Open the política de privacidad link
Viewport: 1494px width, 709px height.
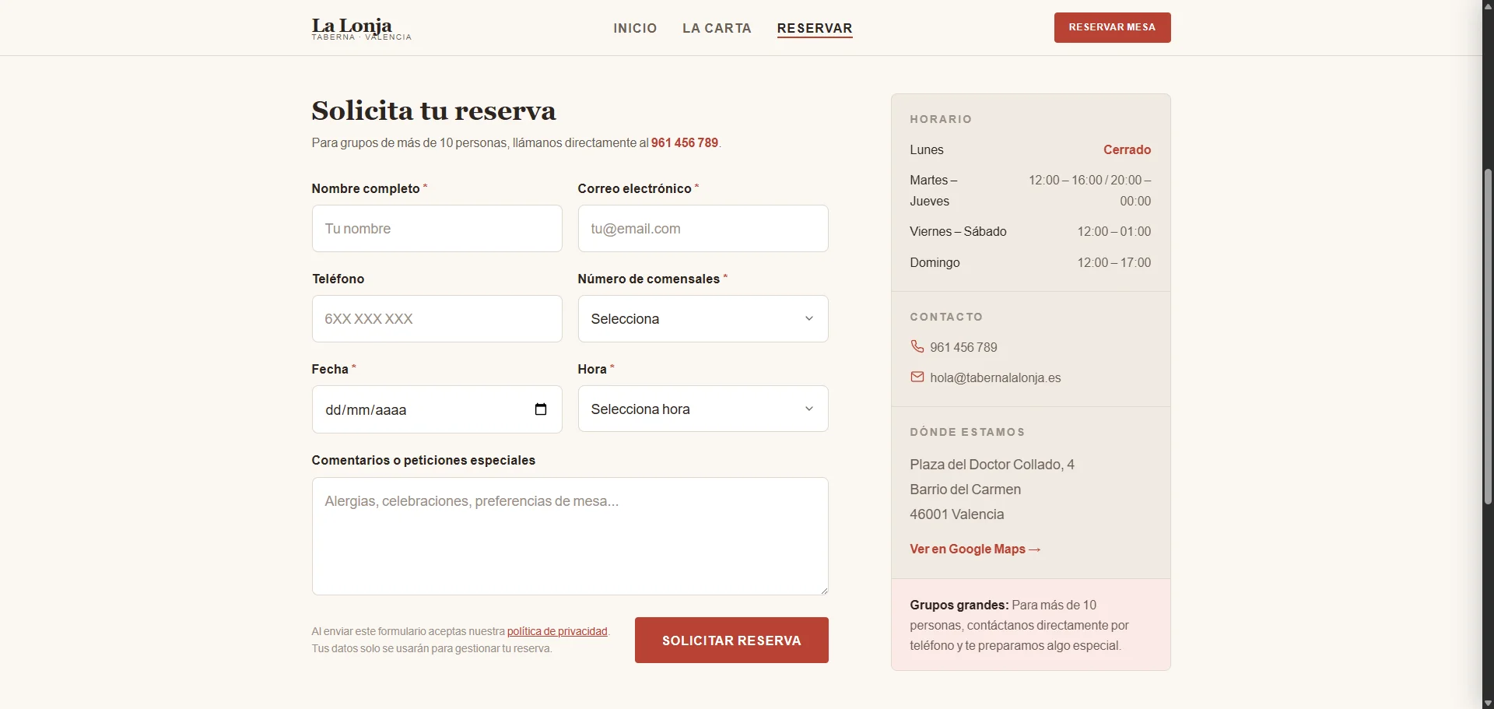(557, 631)
